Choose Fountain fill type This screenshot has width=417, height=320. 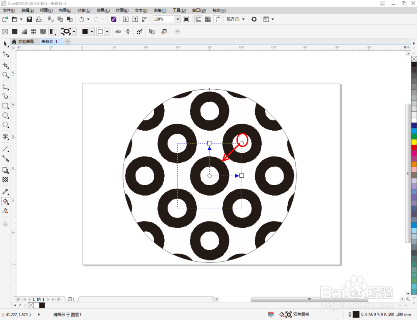24,32
